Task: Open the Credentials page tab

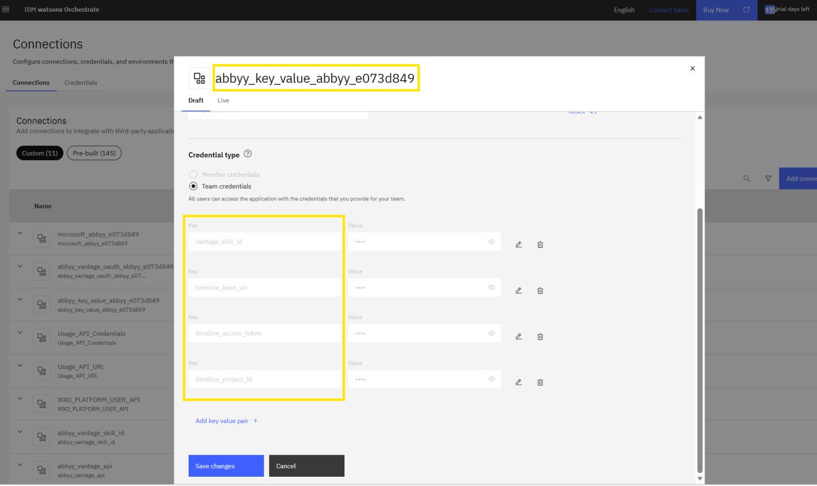Action: [x=81, y=83]
